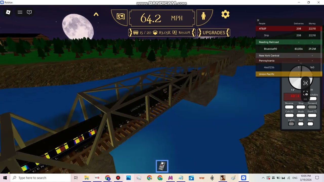Click the train car count icon
This screenshot has height=182, width=324.
[x=136, y=33]
